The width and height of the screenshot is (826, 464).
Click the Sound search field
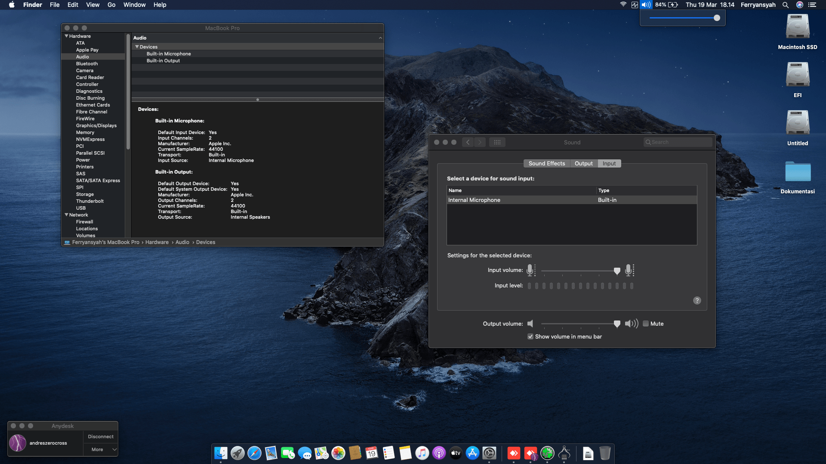pyautogui.click(x=678, y=142)
